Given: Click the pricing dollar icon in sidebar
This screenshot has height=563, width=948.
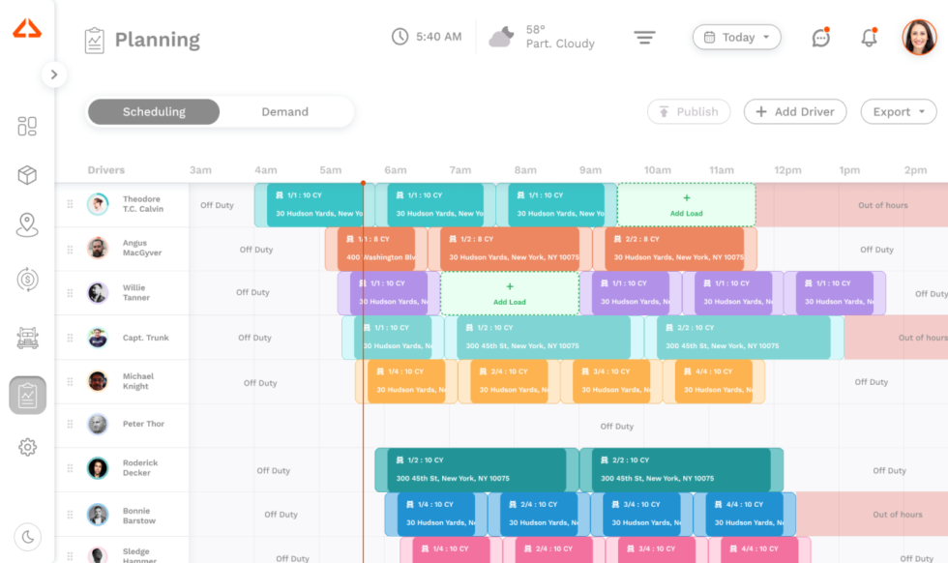Looking at the screenshot, I should click(27, 280).
